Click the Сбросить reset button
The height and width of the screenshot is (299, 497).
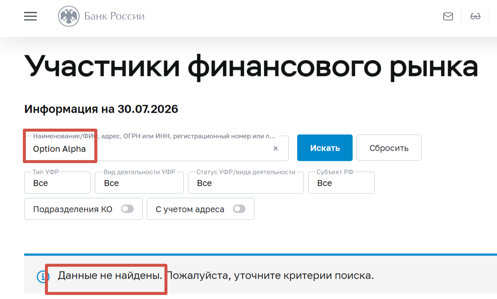[x=389, y=148]
